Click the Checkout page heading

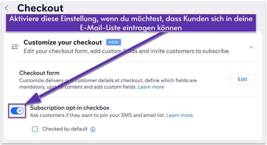coord(40,8)
